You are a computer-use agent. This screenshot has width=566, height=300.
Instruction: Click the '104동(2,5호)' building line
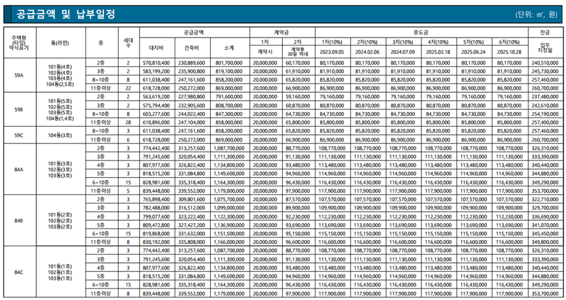[60, 84]
